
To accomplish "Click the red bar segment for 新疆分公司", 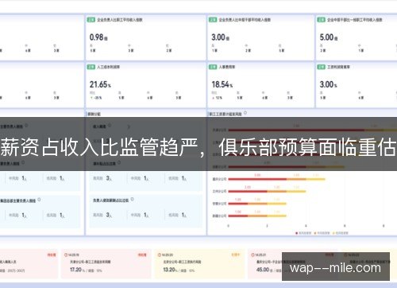I will click(238, 216).
